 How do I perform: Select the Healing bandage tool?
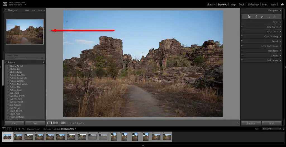click(x=262, y=16)
